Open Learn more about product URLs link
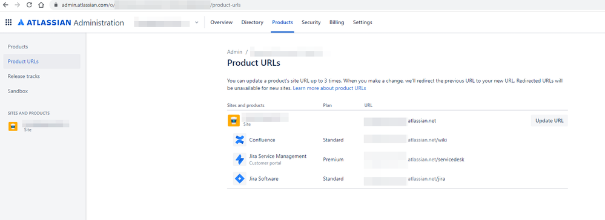This screenshot has height=220, width=605. (x=329, y=88)
